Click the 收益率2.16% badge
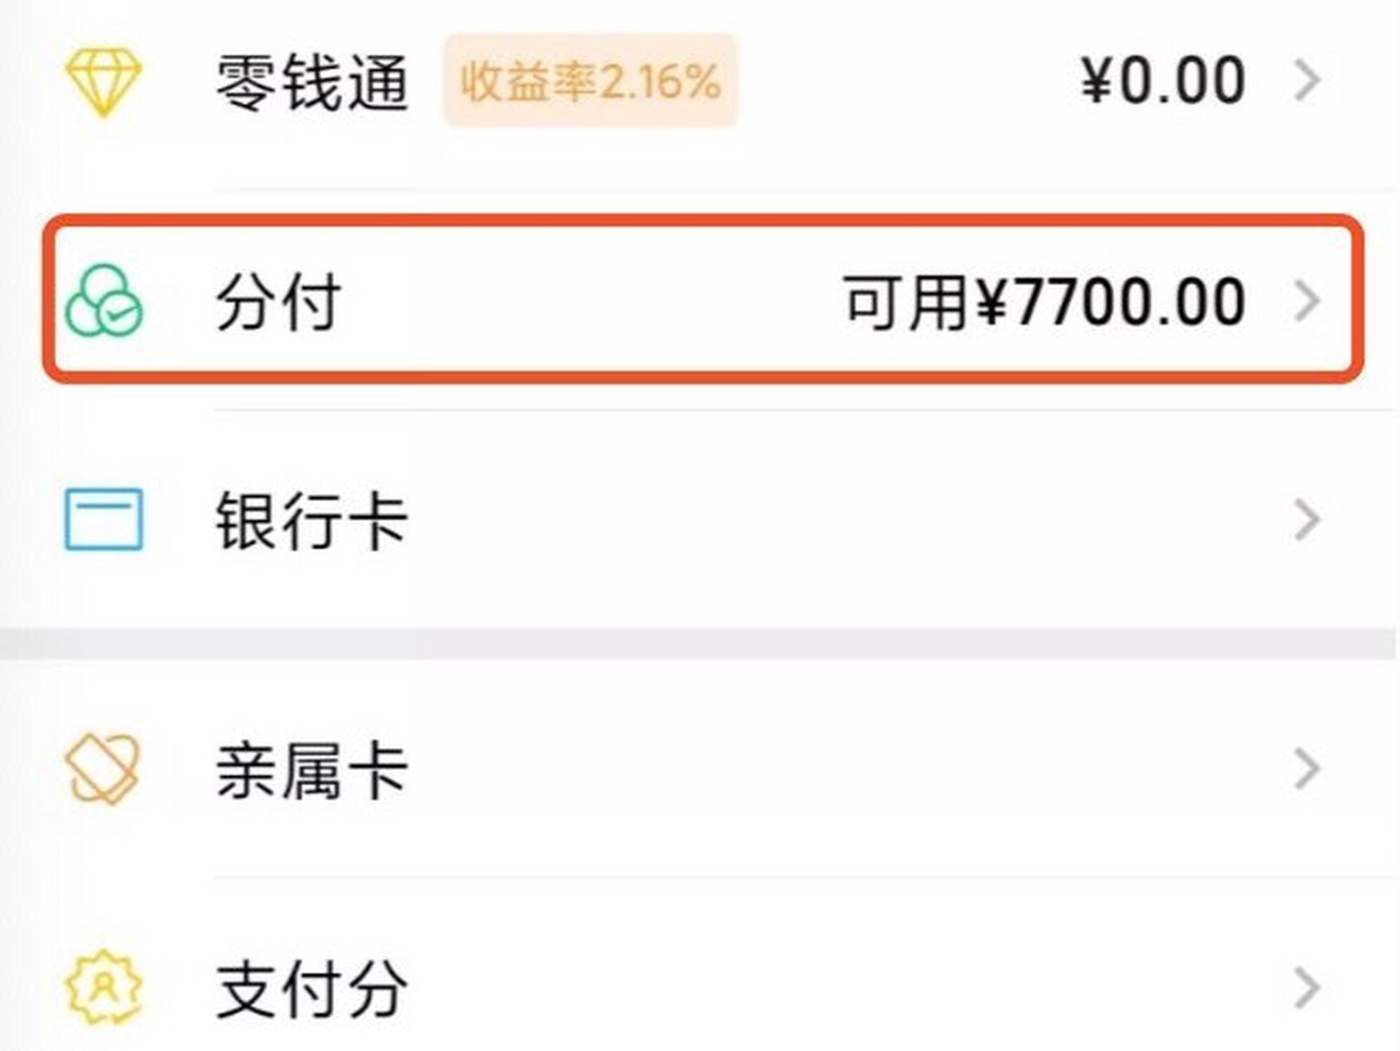The image size is (1400, 1051). [590, 81]
